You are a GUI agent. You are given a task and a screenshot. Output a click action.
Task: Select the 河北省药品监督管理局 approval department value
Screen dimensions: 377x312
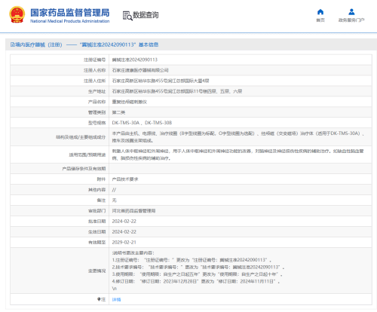pyautogui.click(x=133, y=210)
